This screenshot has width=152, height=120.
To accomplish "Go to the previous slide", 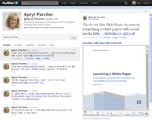I will 111,113.
